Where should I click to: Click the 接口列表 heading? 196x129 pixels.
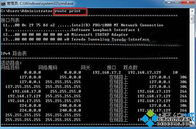[x=10, y=20]
